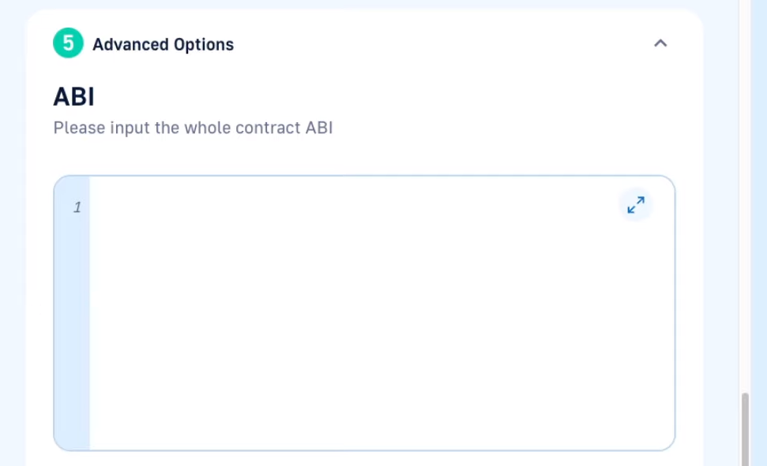Place cursor on first line of ABI editor
The height and width of the screenshot is (466, 767).
pyautogui.click(x=342, y=207)
